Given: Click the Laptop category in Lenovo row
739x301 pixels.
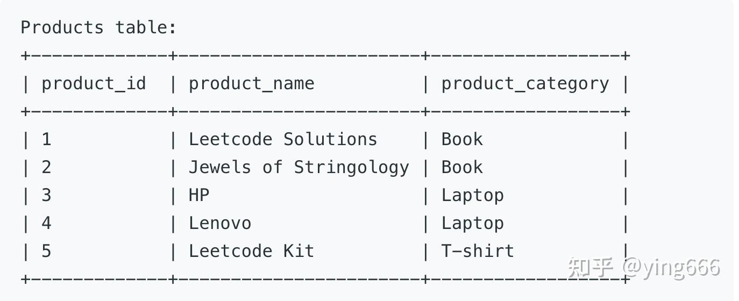Looking at the screenshot, I should pos(472,224).
